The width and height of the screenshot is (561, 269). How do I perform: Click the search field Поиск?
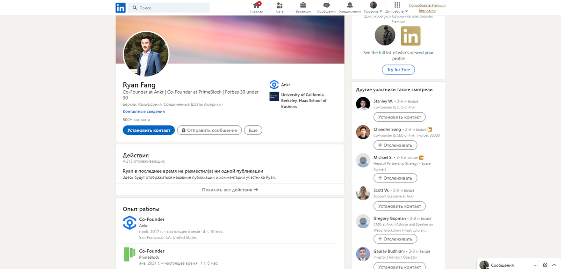(168, 7)
